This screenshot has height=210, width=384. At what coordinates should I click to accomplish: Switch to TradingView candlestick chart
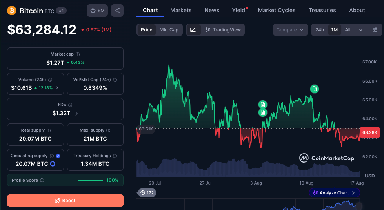[x=223, y=30]
